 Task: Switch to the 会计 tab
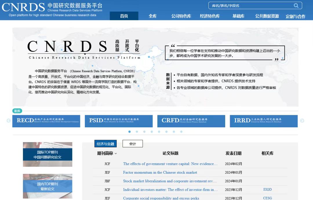tap(132, 144)
